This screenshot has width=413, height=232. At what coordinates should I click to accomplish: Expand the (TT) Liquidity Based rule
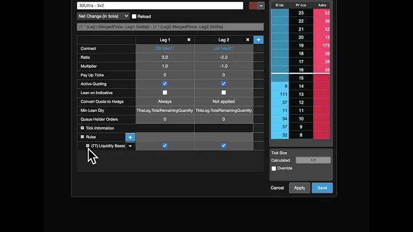87,145
